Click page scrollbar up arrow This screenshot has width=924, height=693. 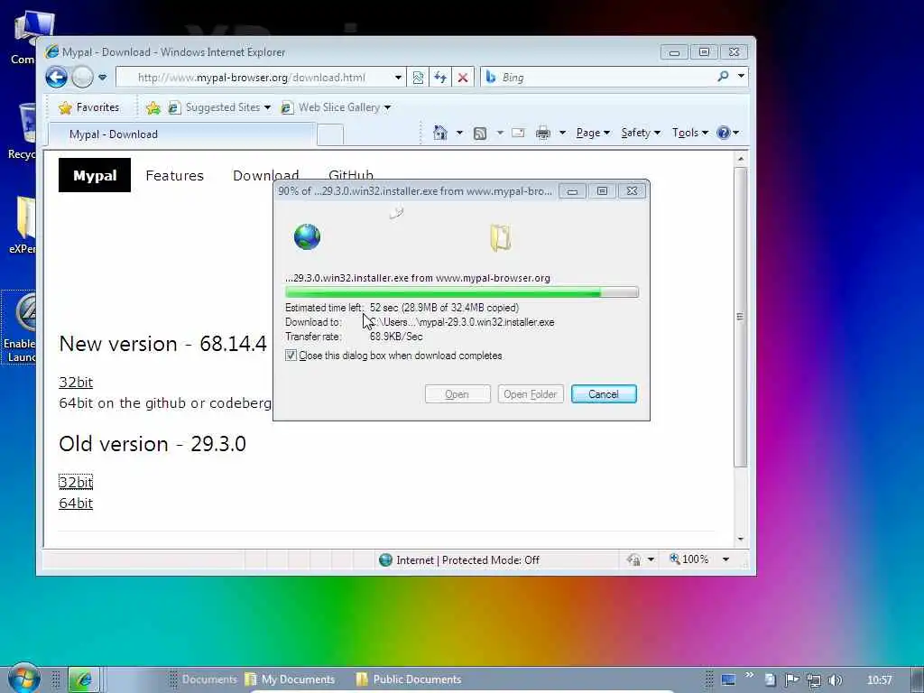[741, 159]
